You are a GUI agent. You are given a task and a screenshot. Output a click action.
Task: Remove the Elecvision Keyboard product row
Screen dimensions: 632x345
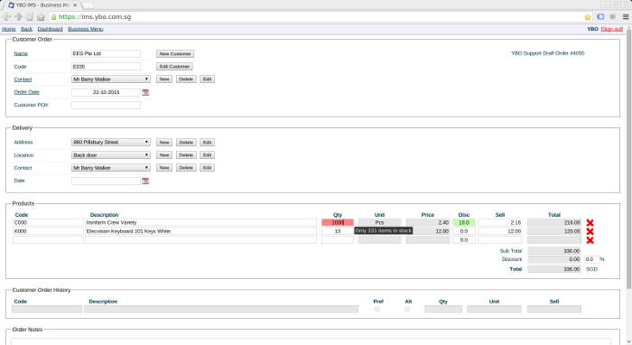pyautogui.click(x=590, y=231)
